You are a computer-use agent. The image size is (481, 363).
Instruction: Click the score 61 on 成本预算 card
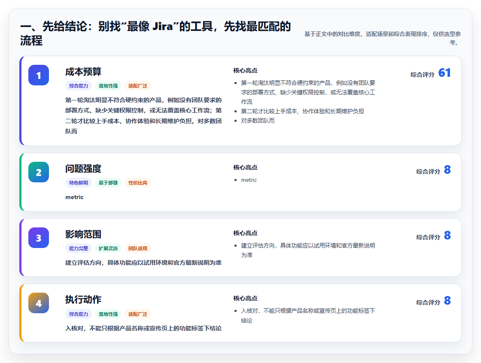[444, 73]
